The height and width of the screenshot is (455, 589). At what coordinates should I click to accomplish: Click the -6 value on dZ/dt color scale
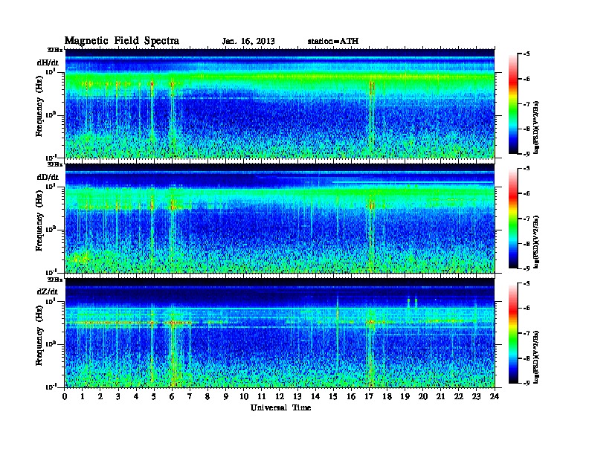pyautogui.click(x=527, y=309)
